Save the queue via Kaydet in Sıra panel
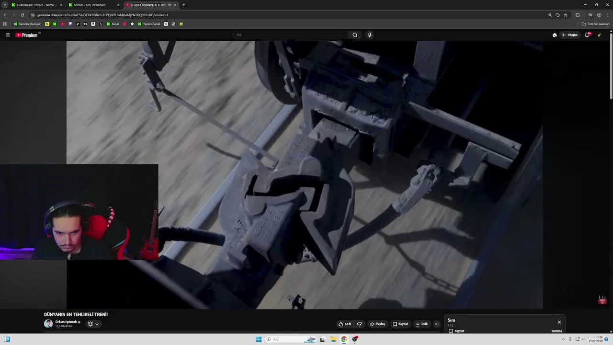This screenshot has width=613, height=345. [456, 331]
